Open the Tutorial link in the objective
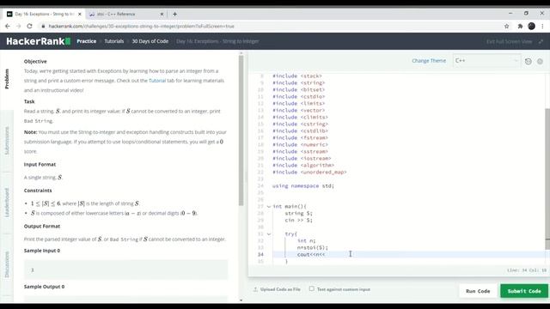 157,81
